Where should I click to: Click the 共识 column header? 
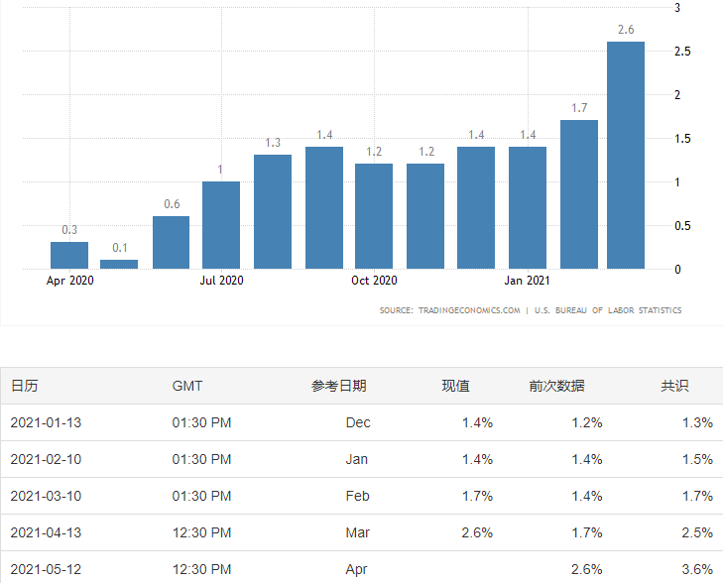pyautogui.click(x=674, y=386)
